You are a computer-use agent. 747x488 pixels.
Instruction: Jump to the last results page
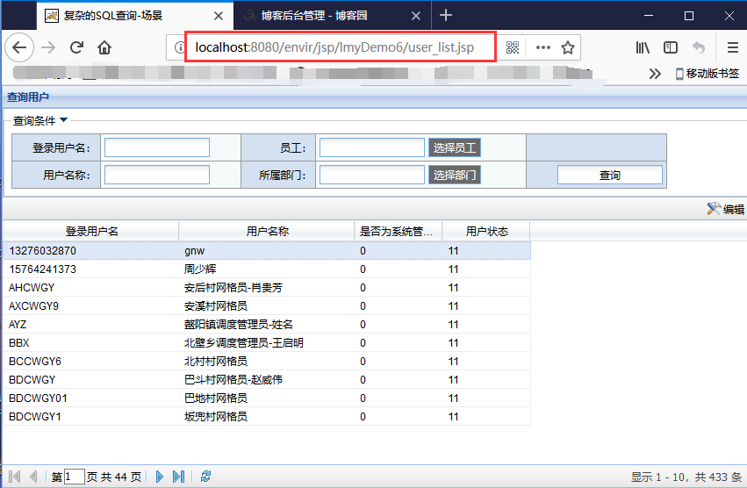(x=179, y=477)
